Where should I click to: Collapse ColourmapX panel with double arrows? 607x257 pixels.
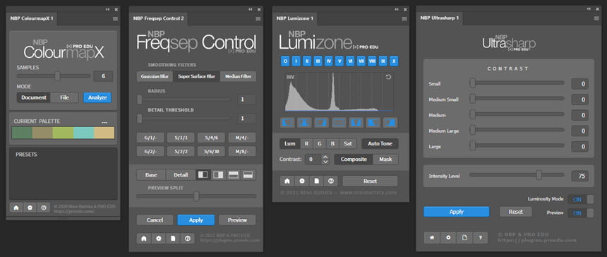[x=107, y=9]
